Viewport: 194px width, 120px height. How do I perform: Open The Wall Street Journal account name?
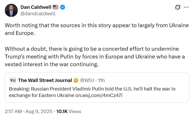click(45, 80)
